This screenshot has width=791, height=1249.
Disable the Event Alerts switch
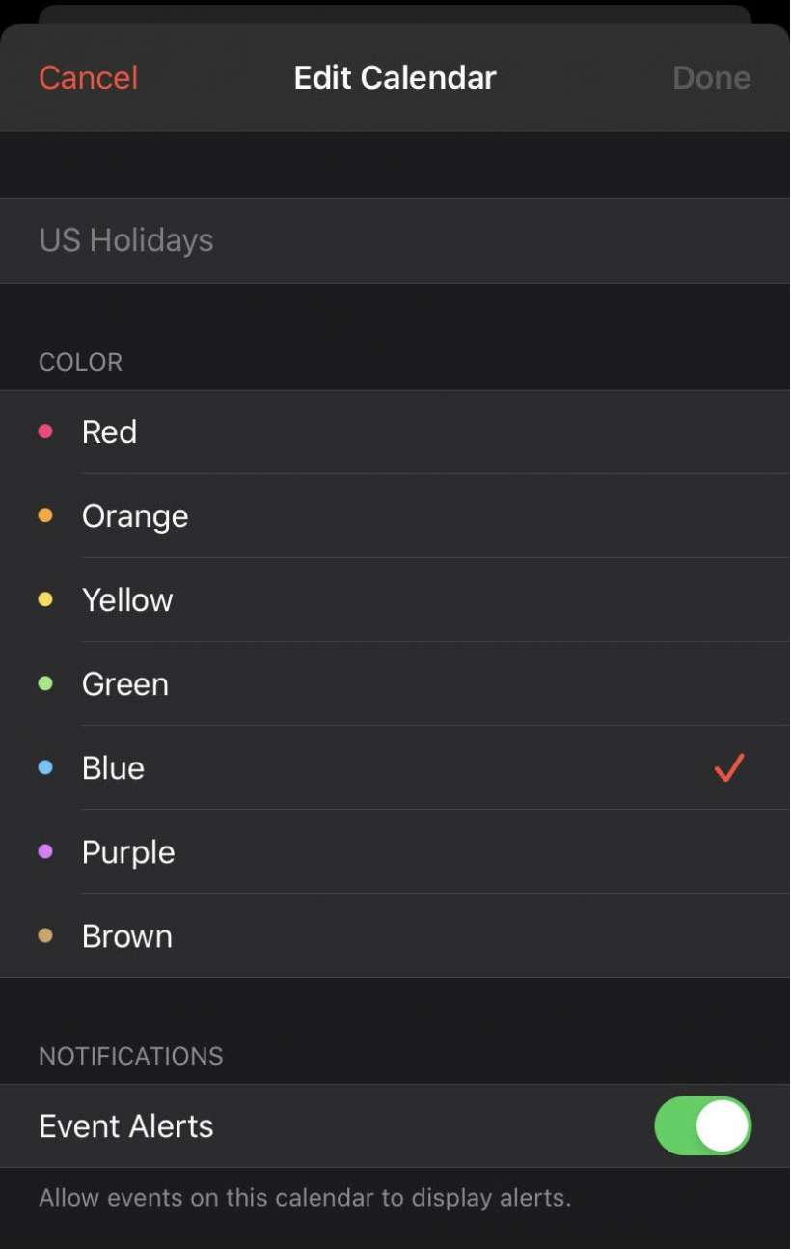click(x=702, y=1125)
